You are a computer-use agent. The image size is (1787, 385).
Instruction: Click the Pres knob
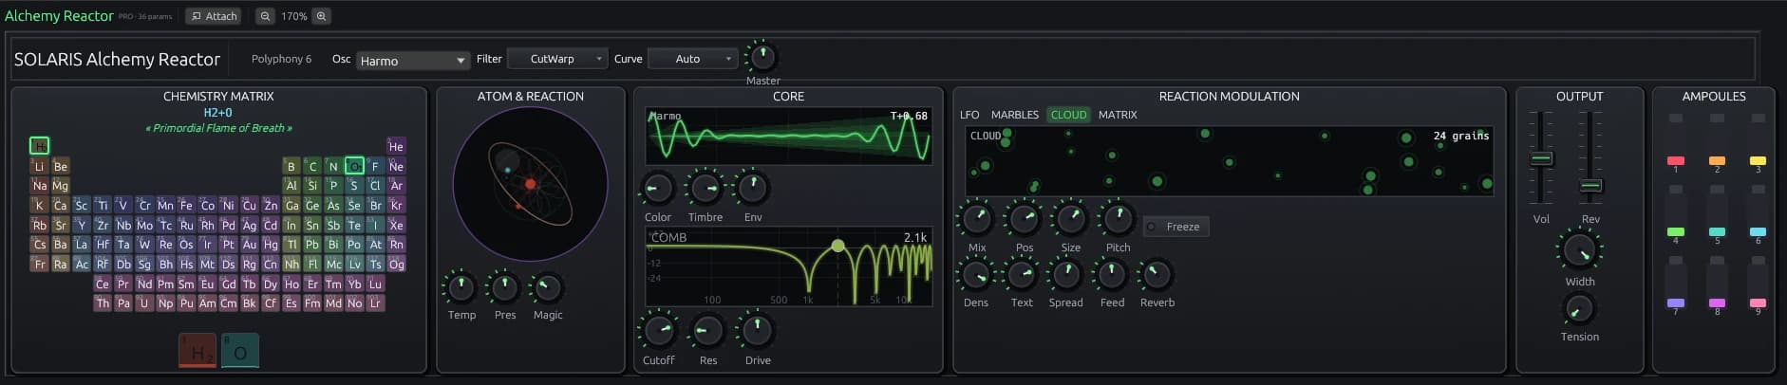[504, 287]
